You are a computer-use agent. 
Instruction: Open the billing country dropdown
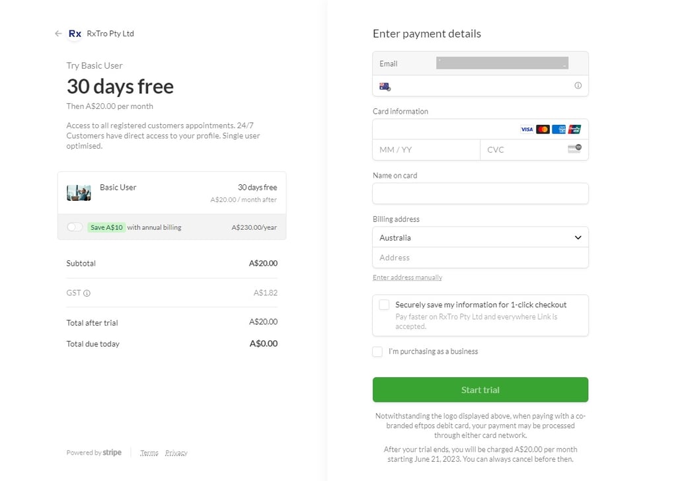tap(480, 237)
